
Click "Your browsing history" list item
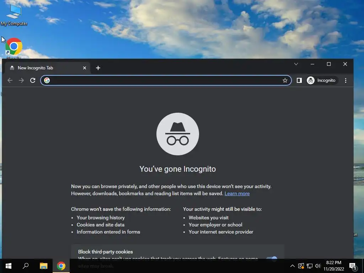[x=101, y=218]
